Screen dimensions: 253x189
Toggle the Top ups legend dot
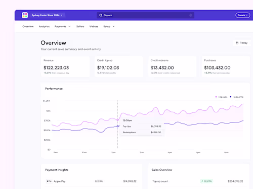pyautogui.click(x=216, y=97)
